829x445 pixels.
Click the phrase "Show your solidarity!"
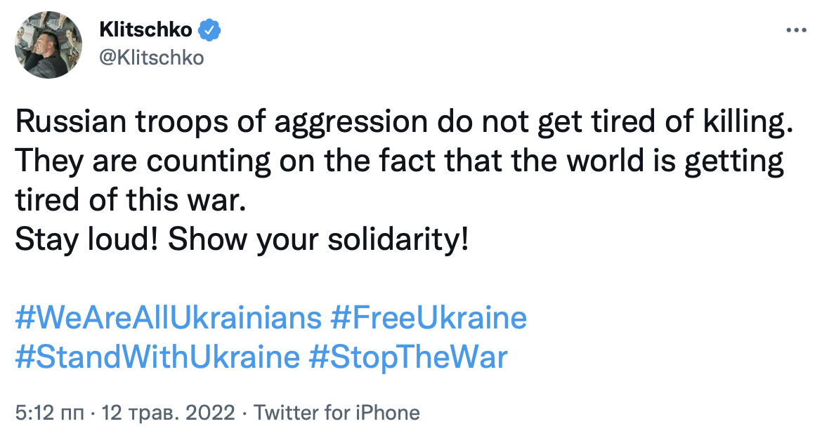click(x=318, y=241)
